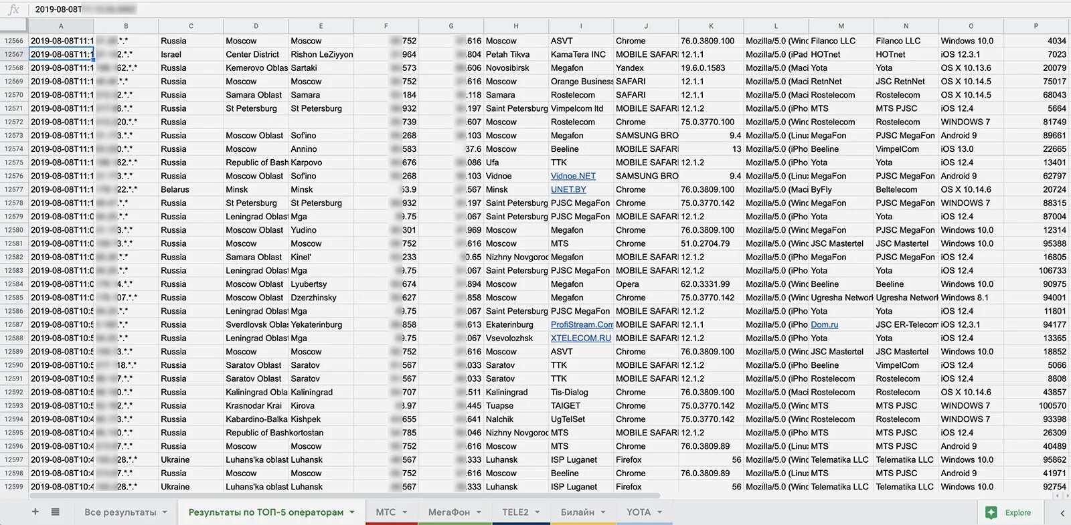
Task: Open the all sheets list icon
Action: tap(56, 512)
